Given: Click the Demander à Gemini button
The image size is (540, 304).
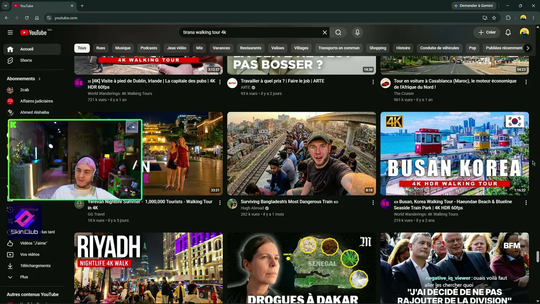Looking at the screenshot, I should click(474, 6).
